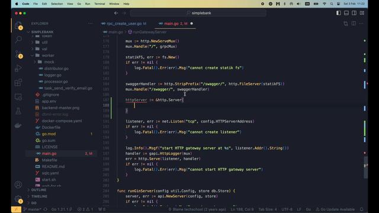Open Makefile in the explorer

[x=49, y=160]
